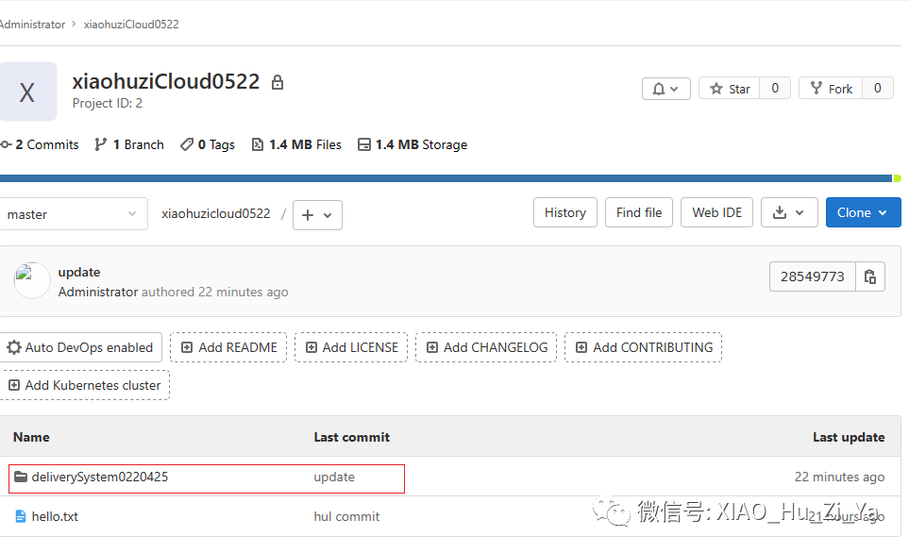Launch the Web IDE

point(716,212)
